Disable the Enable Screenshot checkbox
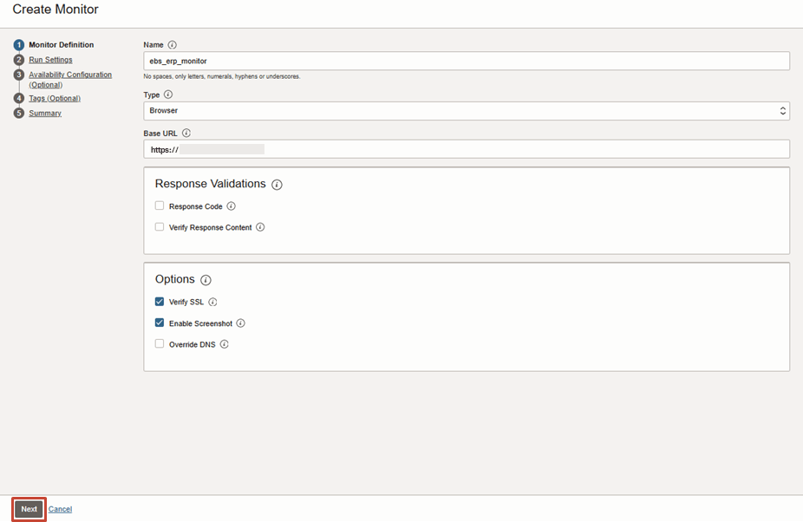Viewport: 803px width, 522px height. (x=160, y=323)
